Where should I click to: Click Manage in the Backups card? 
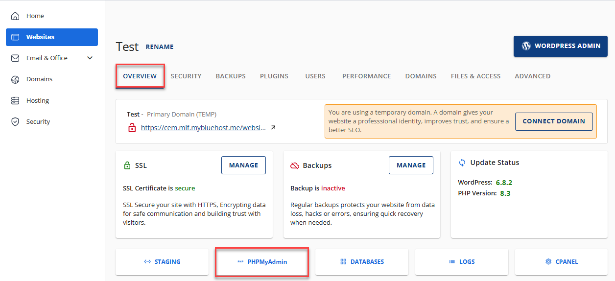pos(411,165)
